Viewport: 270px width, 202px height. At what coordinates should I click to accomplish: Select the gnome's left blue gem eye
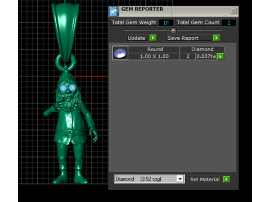(63, 88)
